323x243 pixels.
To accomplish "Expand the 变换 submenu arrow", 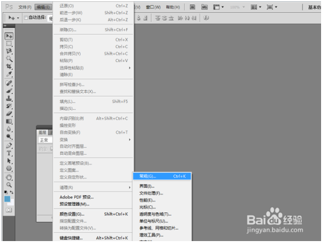I will coord(130,139).
